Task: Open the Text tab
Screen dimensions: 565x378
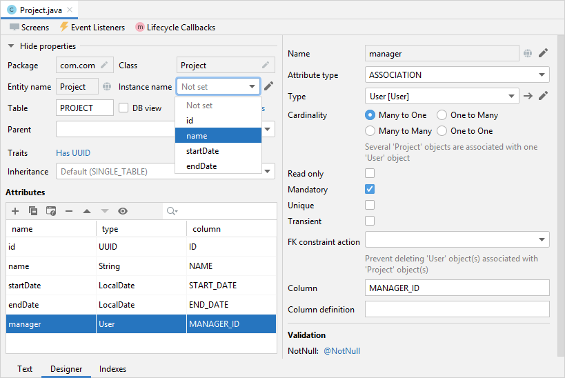Action: [x=25, y=369]
